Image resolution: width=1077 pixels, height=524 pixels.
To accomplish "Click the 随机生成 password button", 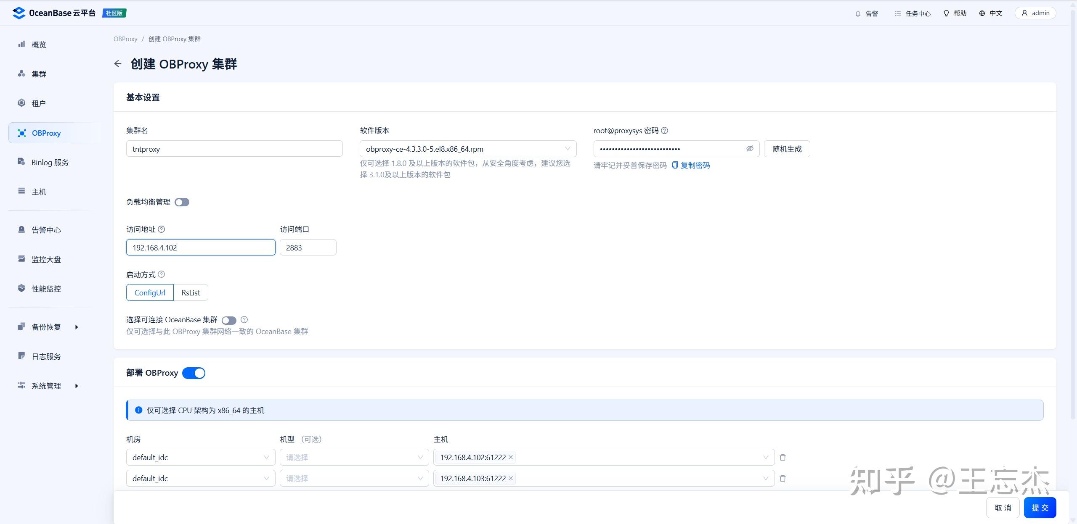I will (x=786, y=148).
